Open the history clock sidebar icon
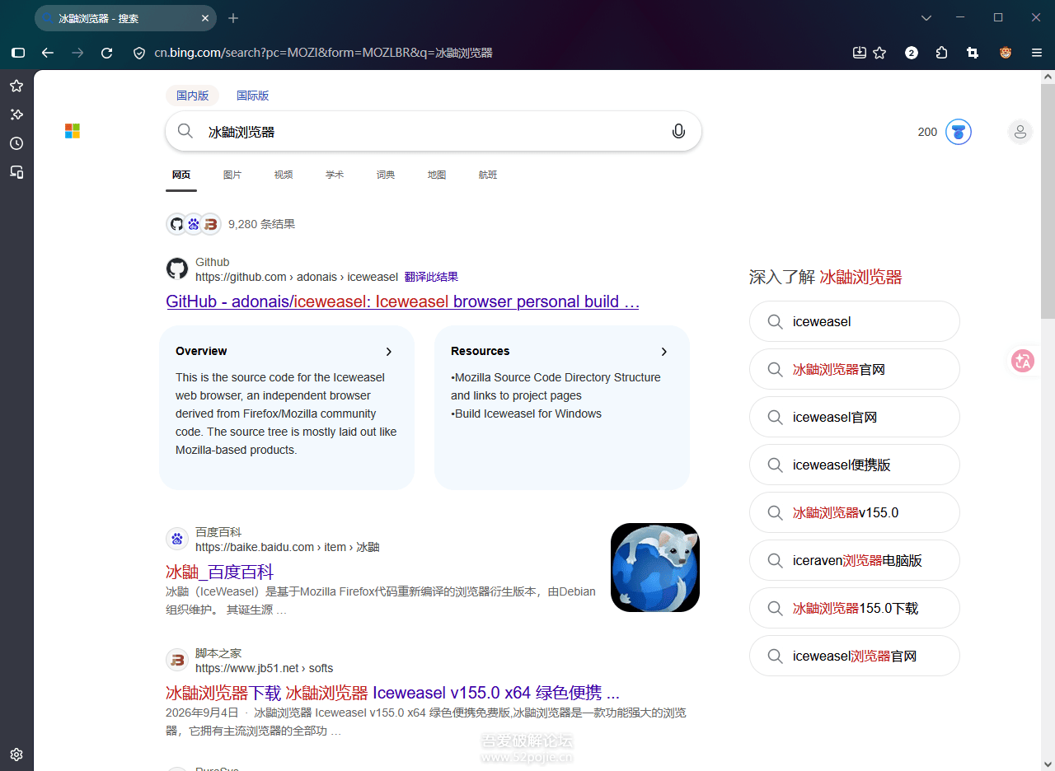Screen dimensions: 1055x771 click(16, 143)
